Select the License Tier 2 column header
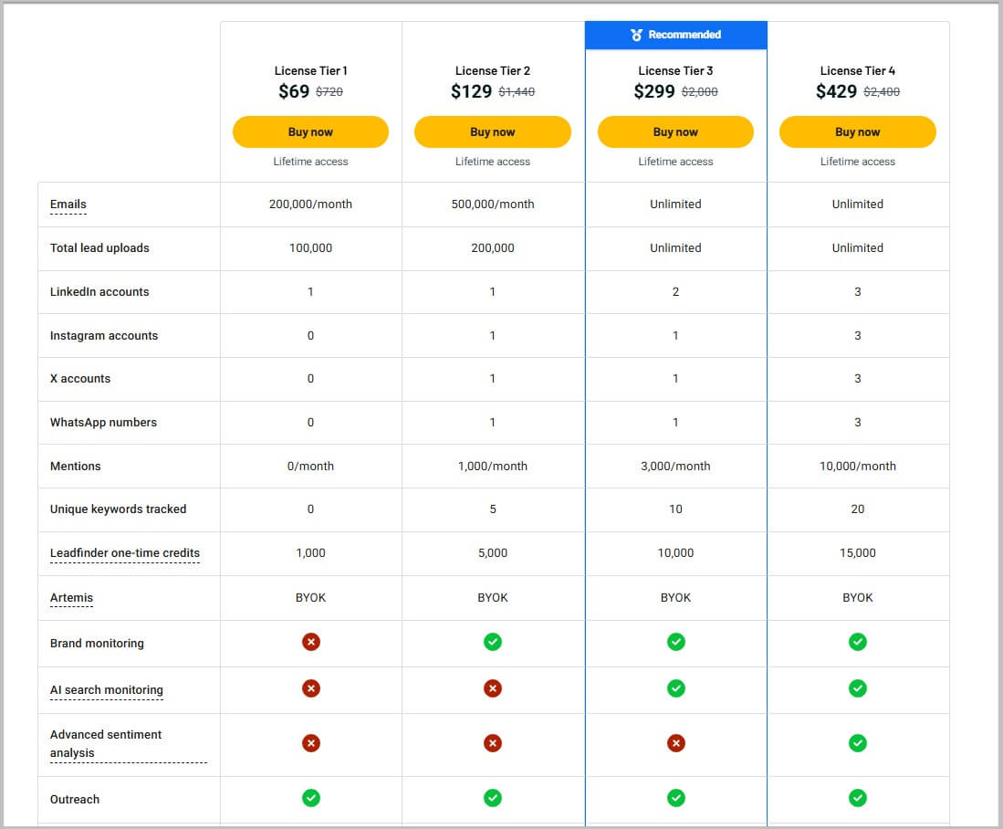1003x829 pixels. pos(493,70)
